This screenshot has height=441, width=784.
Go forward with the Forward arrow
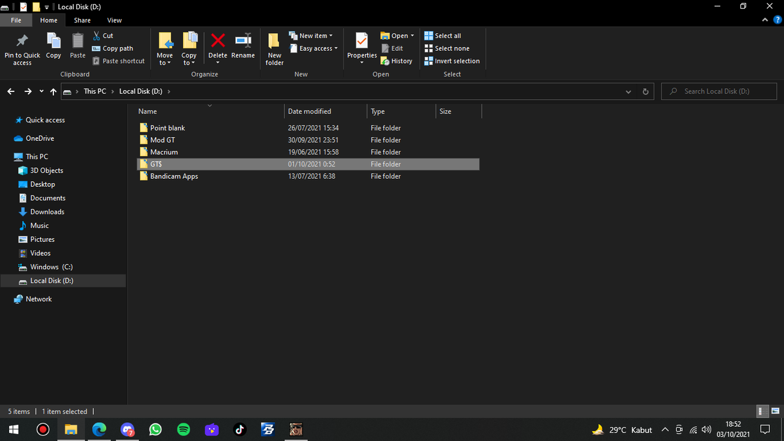[28, 91]
